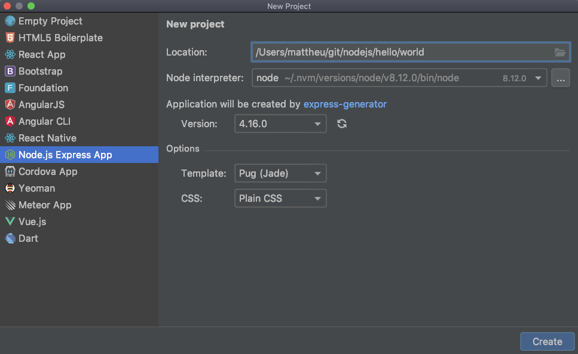Screen dimensions: 578x354
Task: Click the React App atom icon
Action: [10, 54]
